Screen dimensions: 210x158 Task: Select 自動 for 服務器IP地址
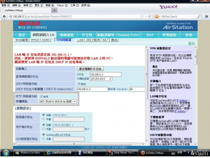pos(44,115)
